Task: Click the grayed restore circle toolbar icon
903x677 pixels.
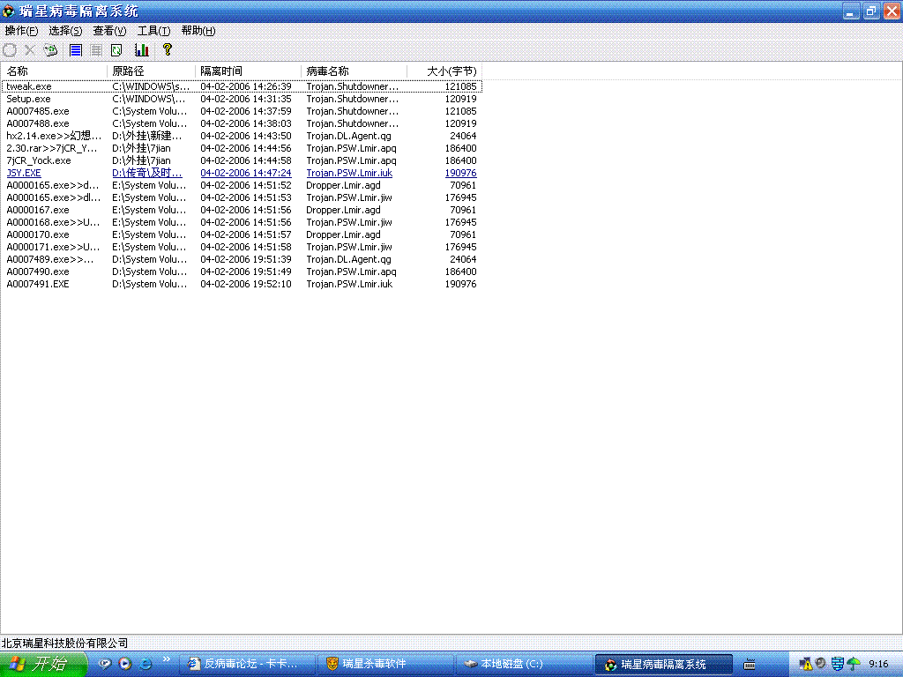Action: tap(10, 50)
